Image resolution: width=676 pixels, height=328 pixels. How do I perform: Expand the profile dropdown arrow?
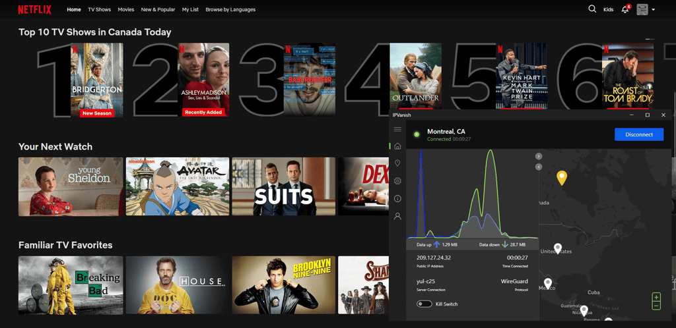(x=654, y=9)
